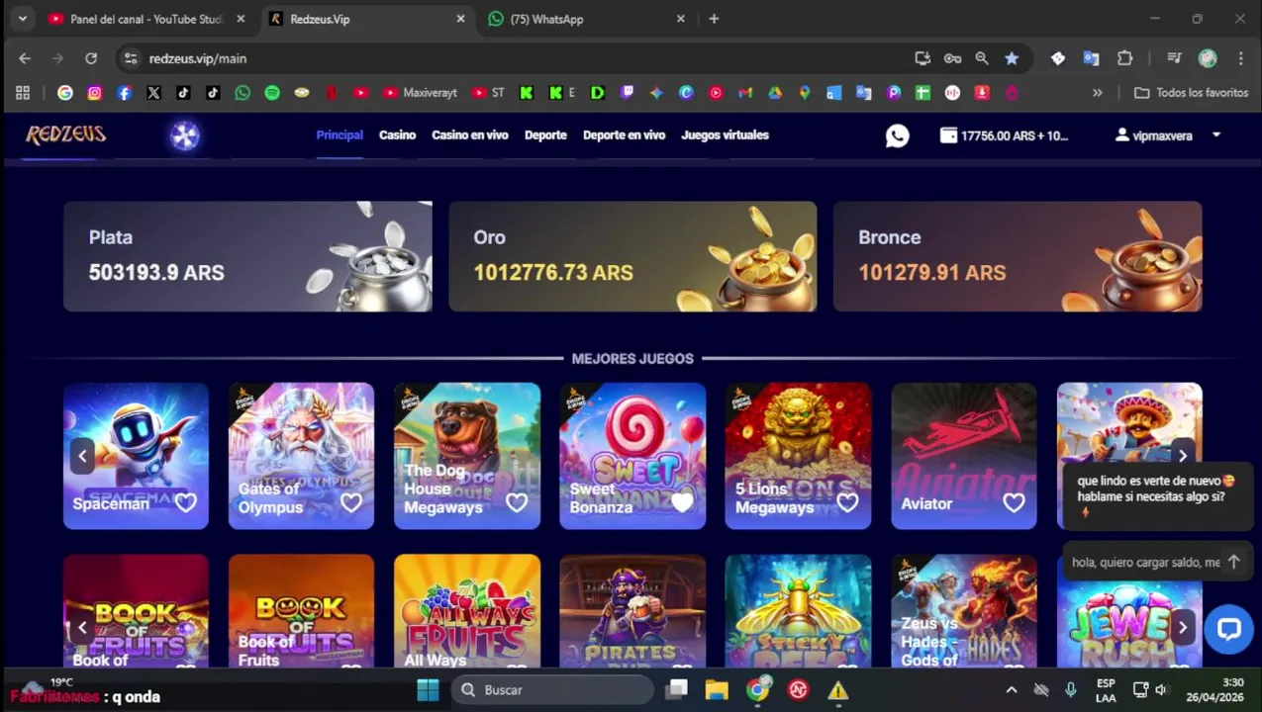This screenshot has height=712, width=1262.
Task: Open the Oro jackpot card
Action: 632,256
